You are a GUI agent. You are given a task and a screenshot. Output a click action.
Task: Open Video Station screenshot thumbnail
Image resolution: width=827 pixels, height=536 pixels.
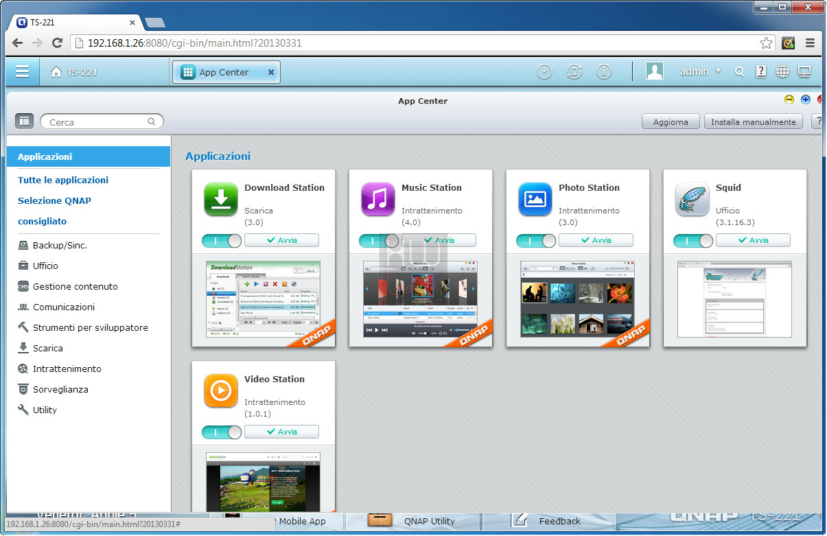264,482
